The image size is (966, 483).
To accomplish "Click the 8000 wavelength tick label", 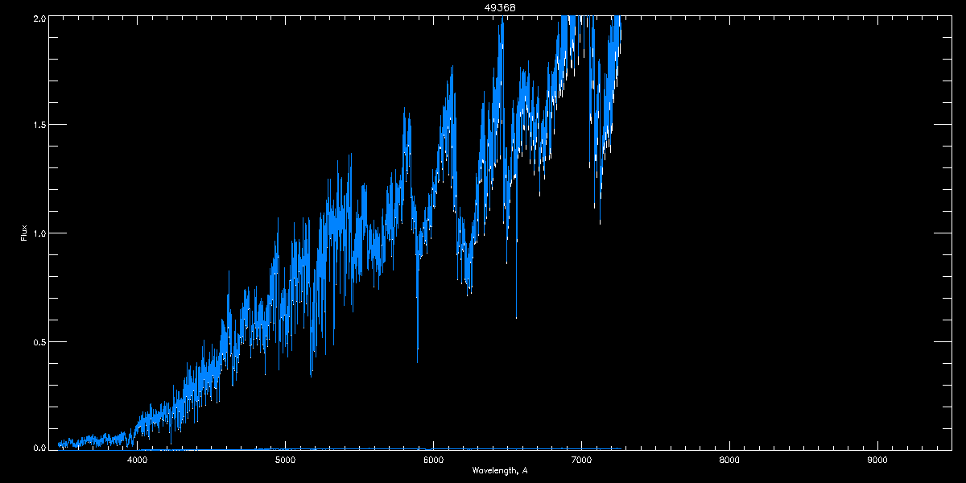I will [729, 460].
